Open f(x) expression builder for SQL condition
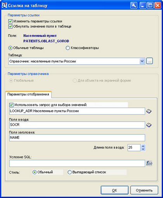The image size is (163, 198). [x=149, y=163]
